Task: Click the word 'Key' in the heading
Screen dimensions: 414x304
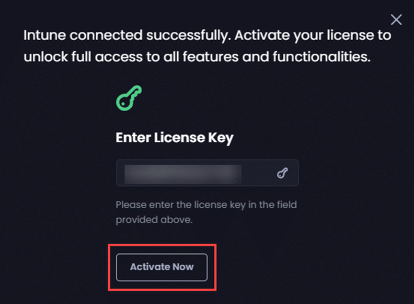Action: point(221,138)
